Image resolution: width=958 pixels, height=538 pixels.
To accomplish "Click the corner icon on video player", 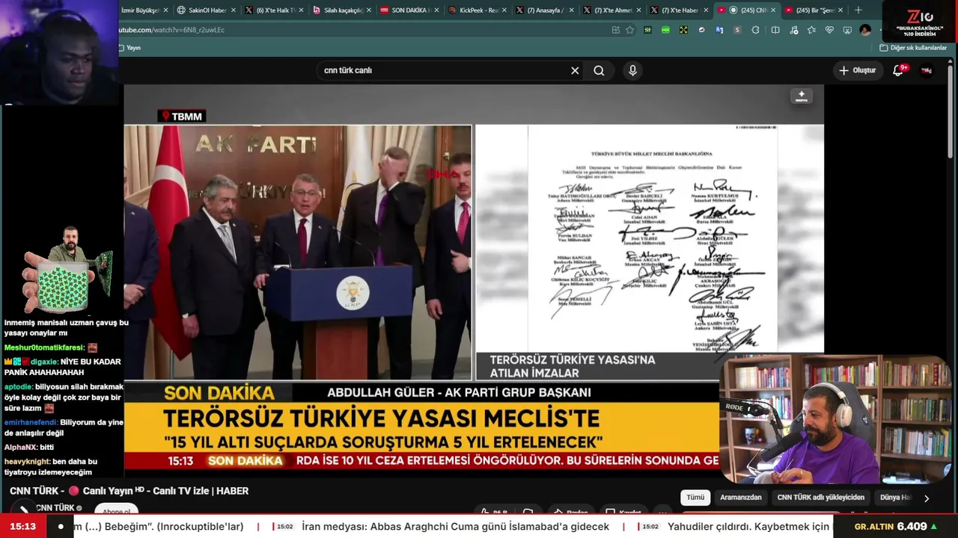I will 801,96.
